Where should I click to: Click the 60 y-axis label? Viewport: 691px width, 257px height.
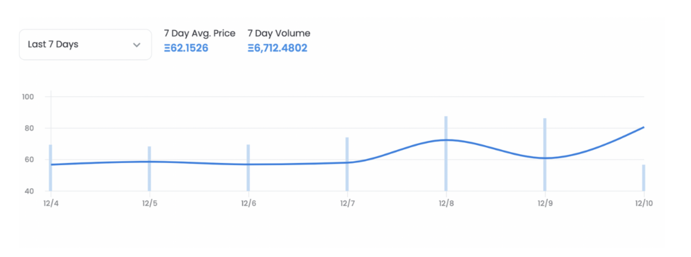[x=29, y=159]
